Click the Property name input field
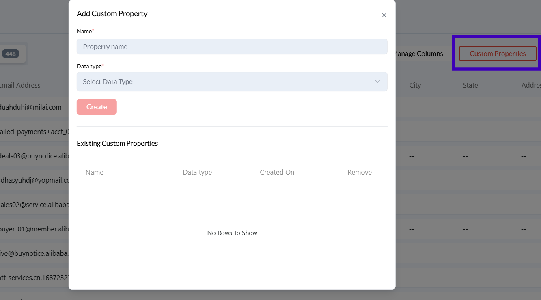 point(232,47)
